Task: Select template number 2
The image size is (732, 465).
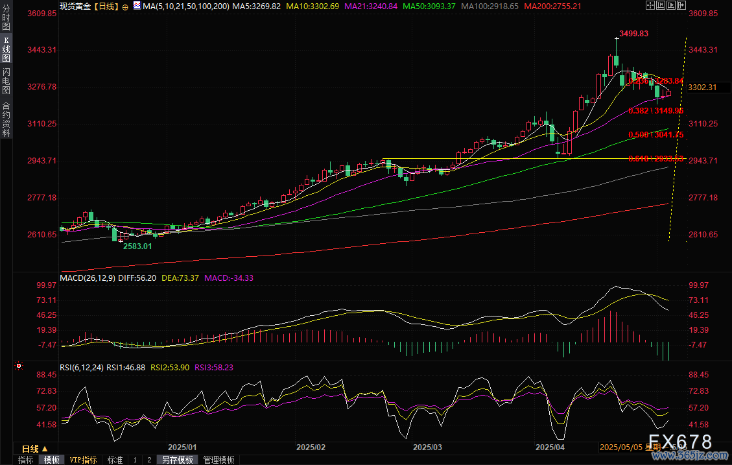Action: pyautogui.click(x=149, y=460)
